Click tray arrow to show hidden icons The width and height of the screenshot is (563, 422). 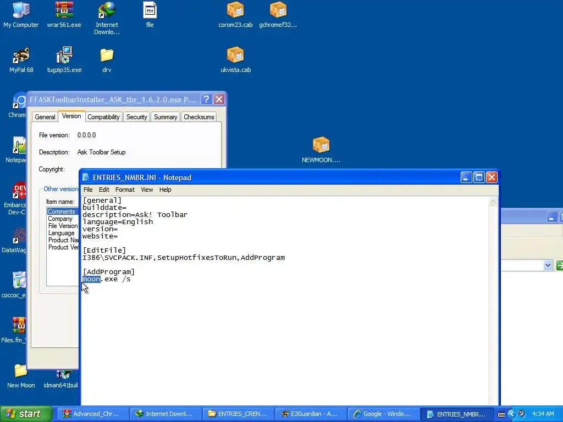(x=512, y=414)
